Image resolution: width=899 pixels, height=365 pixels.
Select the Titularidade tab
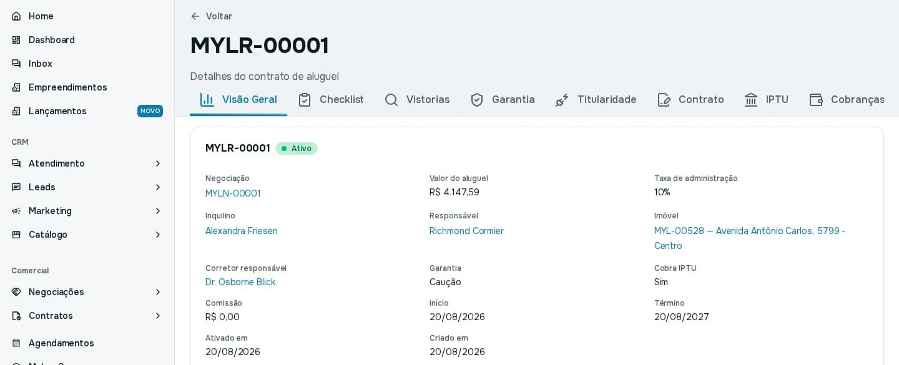(596, 100)
